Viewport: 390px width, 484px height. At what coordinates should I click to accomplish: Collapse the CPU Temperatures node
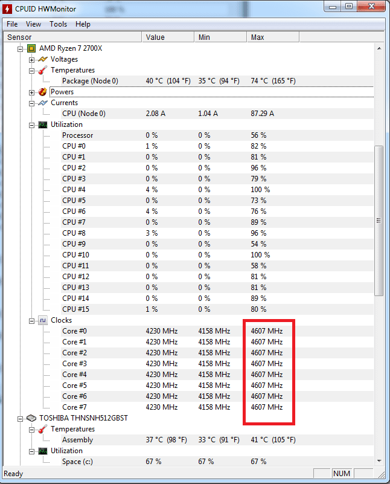pos(31,71)
